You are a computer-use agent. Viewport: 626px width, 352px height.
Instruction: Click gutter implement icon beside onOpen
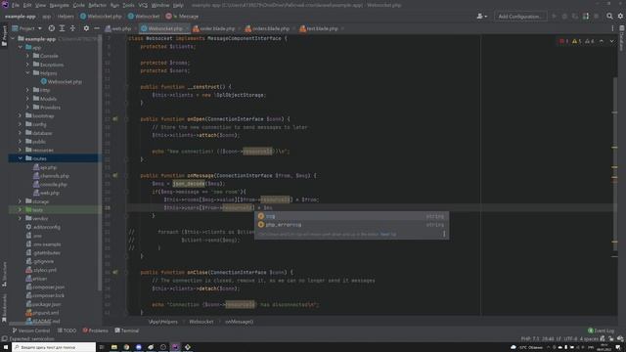[115, 119]
